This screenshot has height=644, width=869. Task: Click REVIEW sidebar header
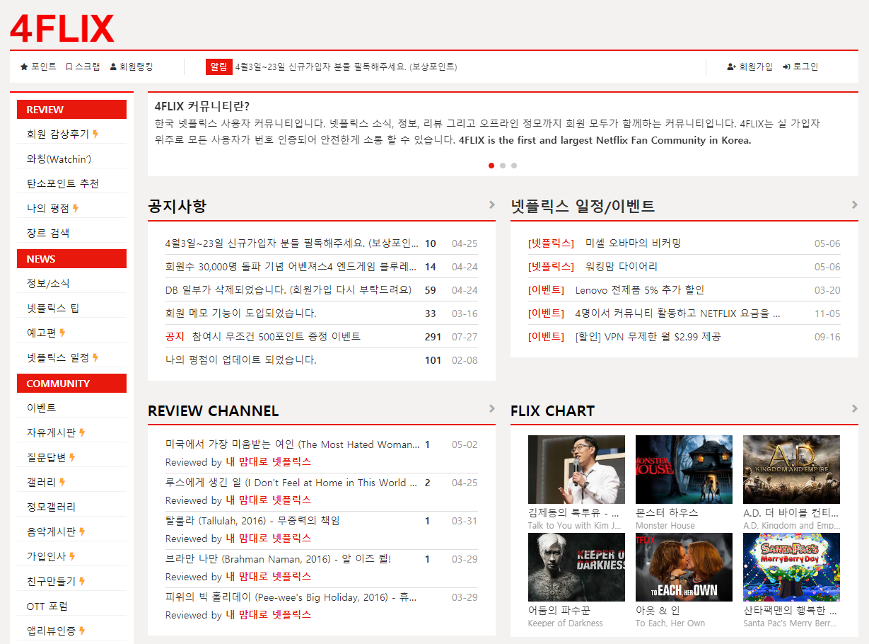click(72, 110)
